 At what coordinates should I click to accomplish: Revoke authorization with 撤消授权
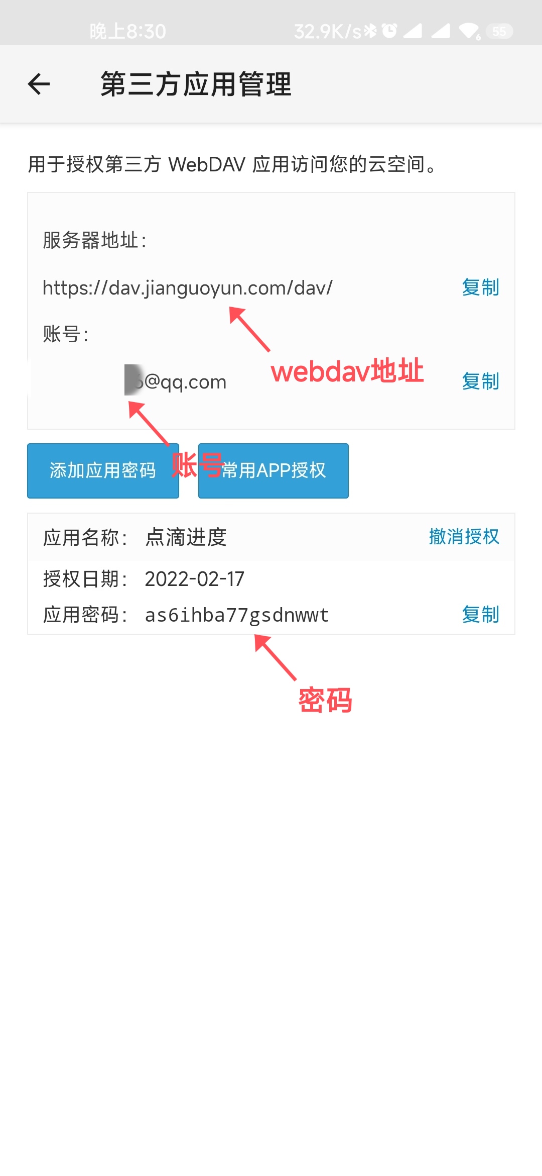coord(464,537)
